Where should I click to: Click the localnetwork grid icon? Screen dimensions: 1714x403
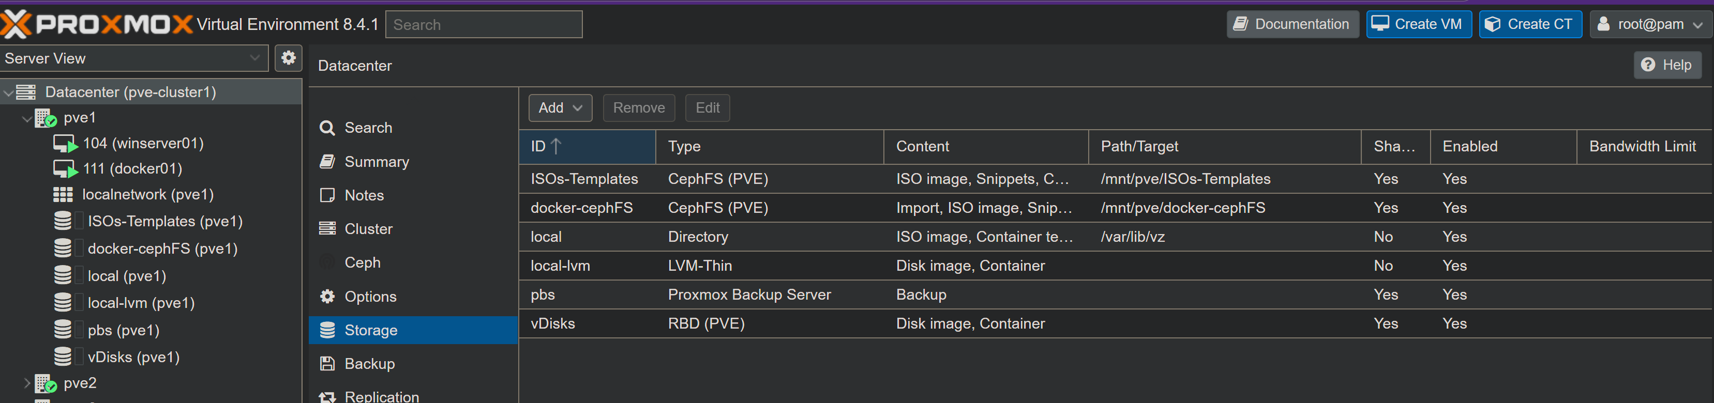(63, 195)
